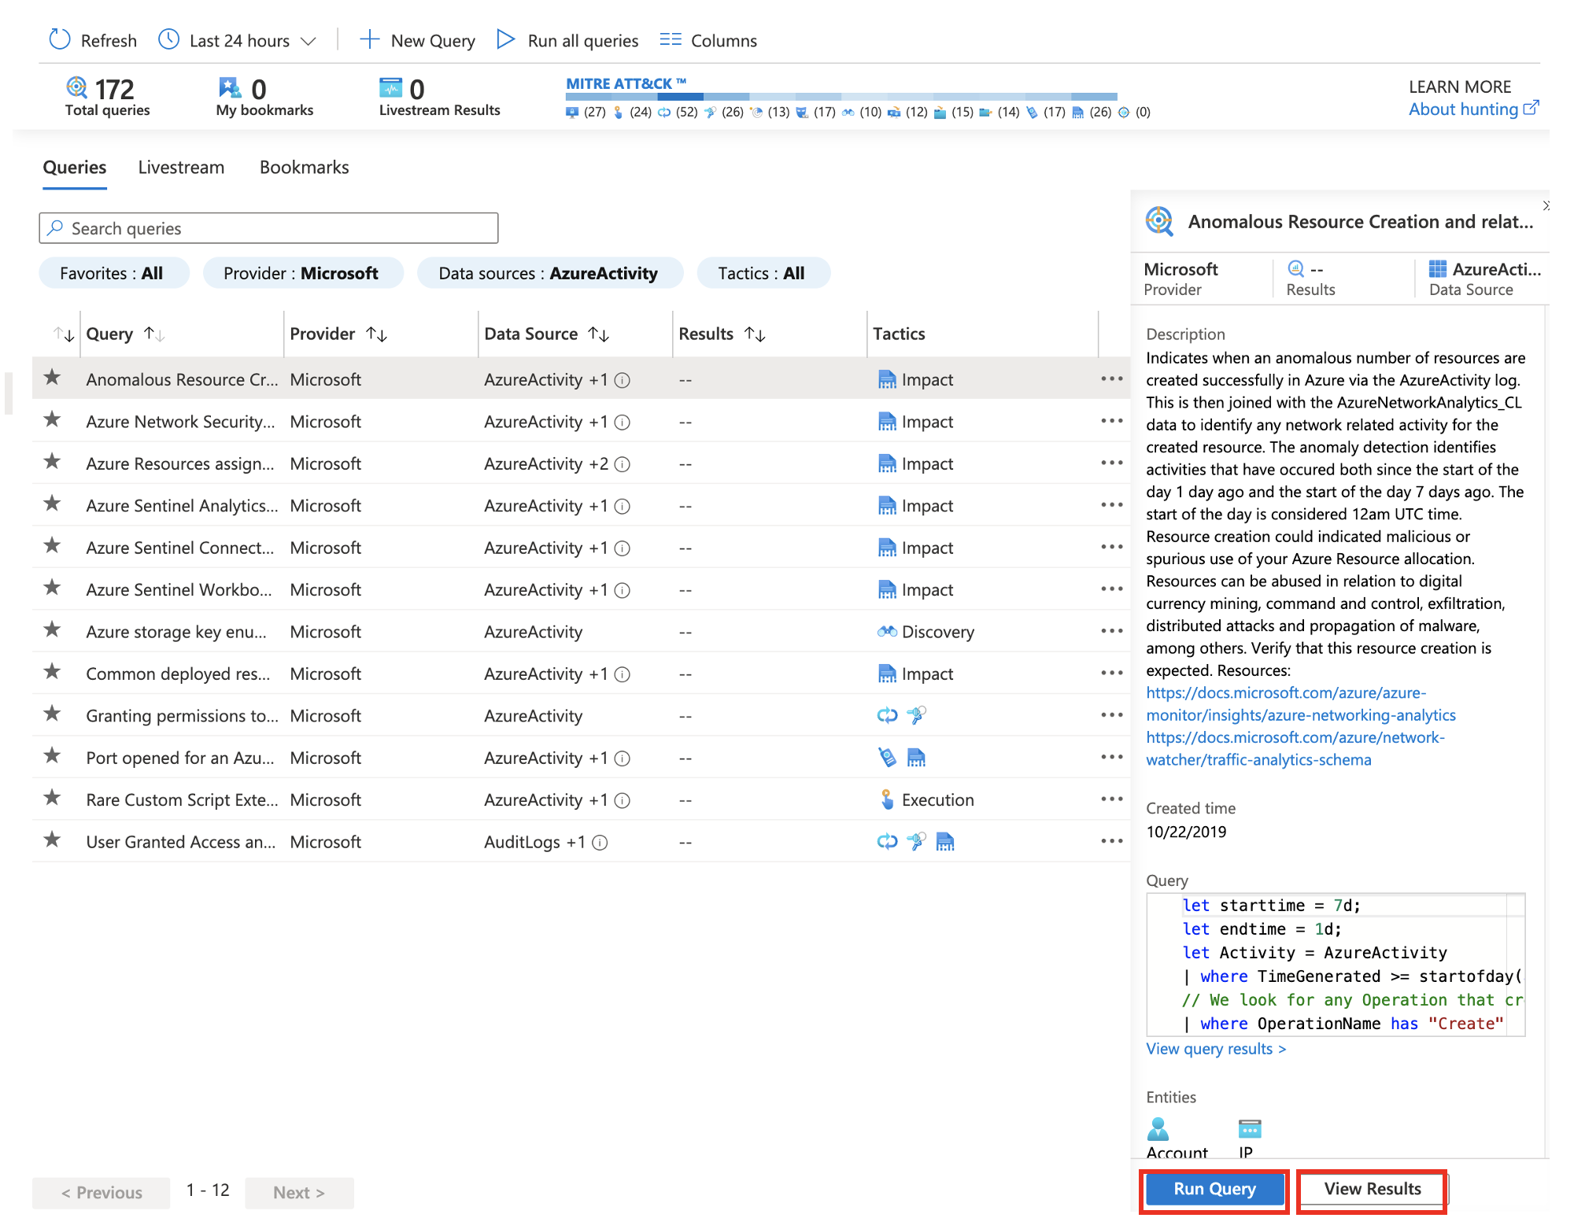The image size is (1574, 1229).
Task: Click the Refresh icon in toolbar
Action: (60, 39)
